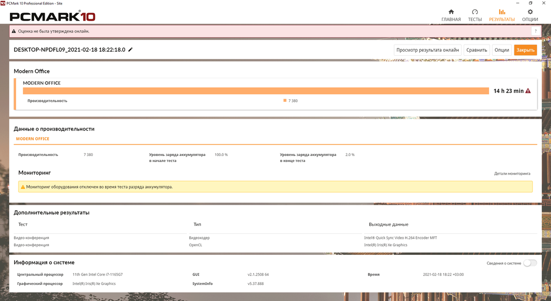551x301 pixels.
Task: Click the GUI version v2.1.2508 64
Action: click(x=258, y=275)
